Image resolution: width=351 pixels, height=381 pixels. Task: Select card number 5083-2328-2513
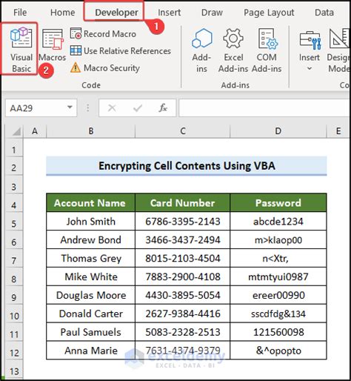click(183, 332)
